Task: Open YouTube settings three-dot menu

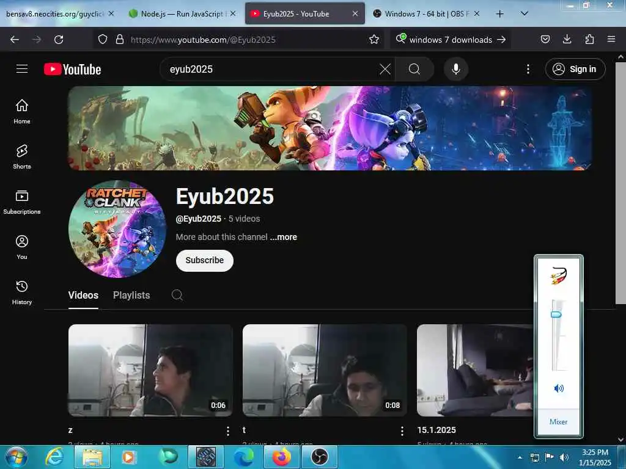Action: [528, 69]
